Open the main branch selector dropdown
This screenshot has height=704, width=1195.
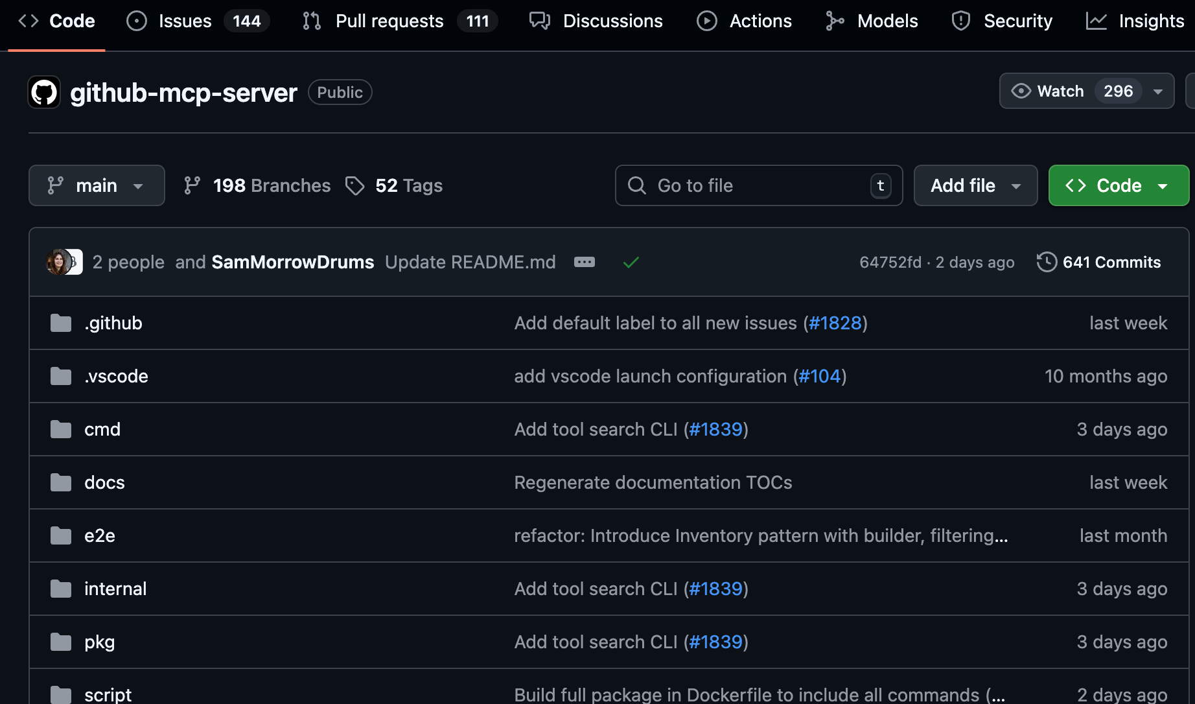pos(97,185)
